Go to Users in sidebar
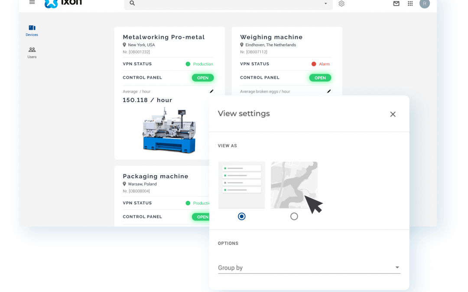The image size is (468, 292). [32, 53]
